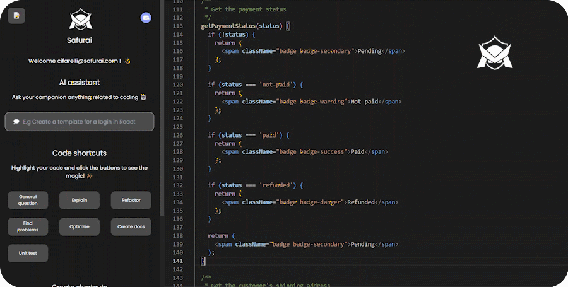Click the Refunded badge text in code

pyautogui.click(x=362, y=202)
